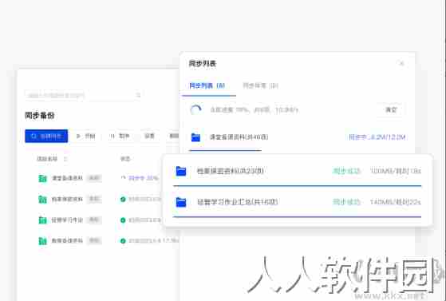Click the green 同步成功 status beside 档案保密资料

click(346, 171)
